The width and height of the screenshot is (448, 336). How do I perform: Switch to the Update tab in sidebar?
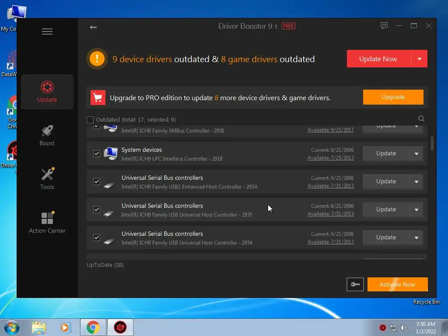point(47,92)
